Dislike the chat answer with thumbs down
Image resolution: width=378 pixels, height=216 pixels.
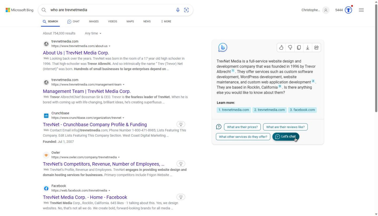(x=290, y=48)
